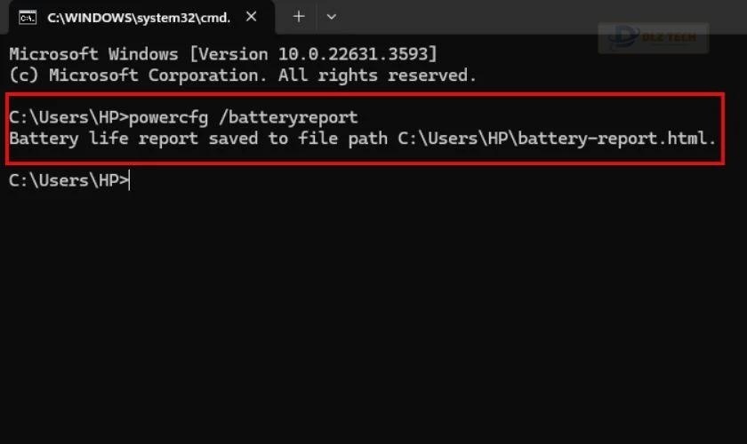Click the first C:\Users\HP> prompt
Screen dimensions: 747x444
coord(68,117)
